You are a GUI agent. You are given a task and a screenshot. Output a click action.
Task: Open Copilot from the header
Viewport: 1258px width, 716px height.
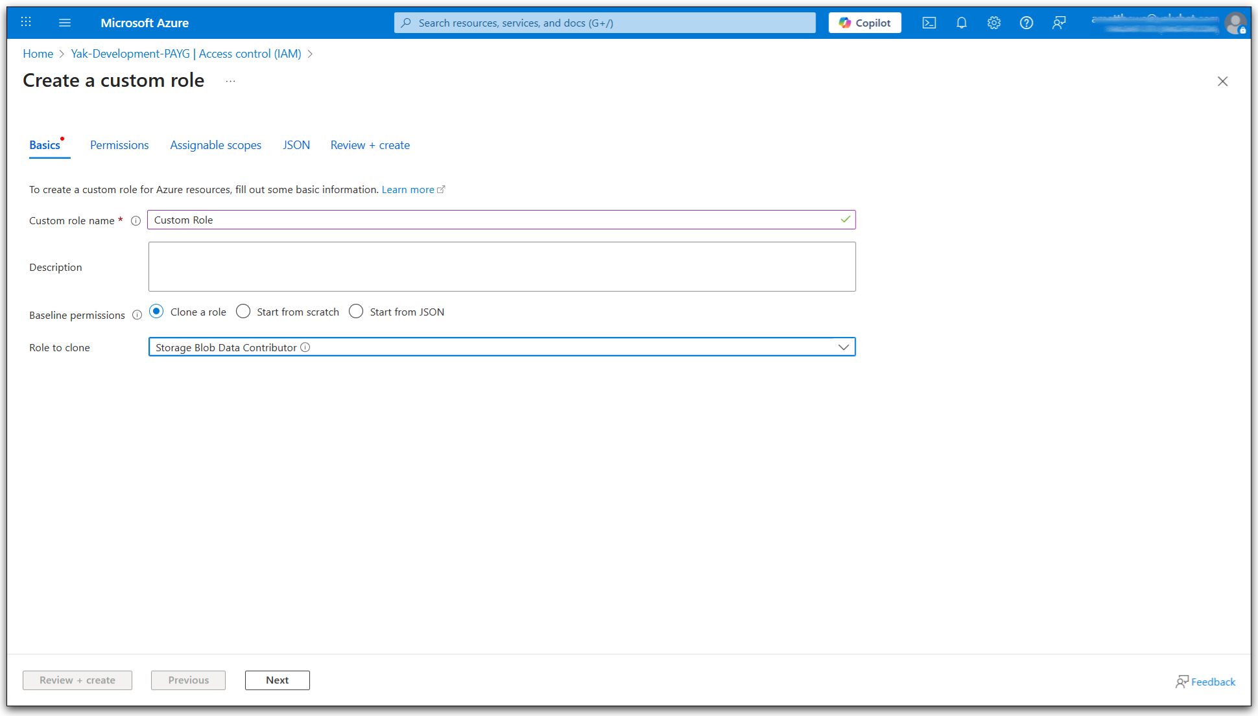(864, 23)
